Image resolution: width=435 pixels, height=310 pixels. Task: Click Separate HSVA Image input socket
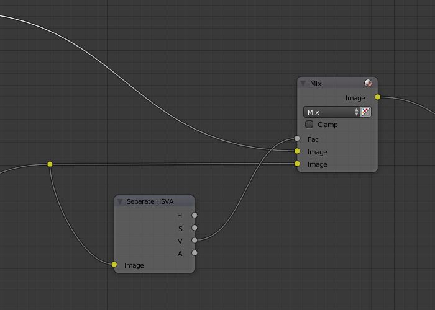tap(114, 264)
